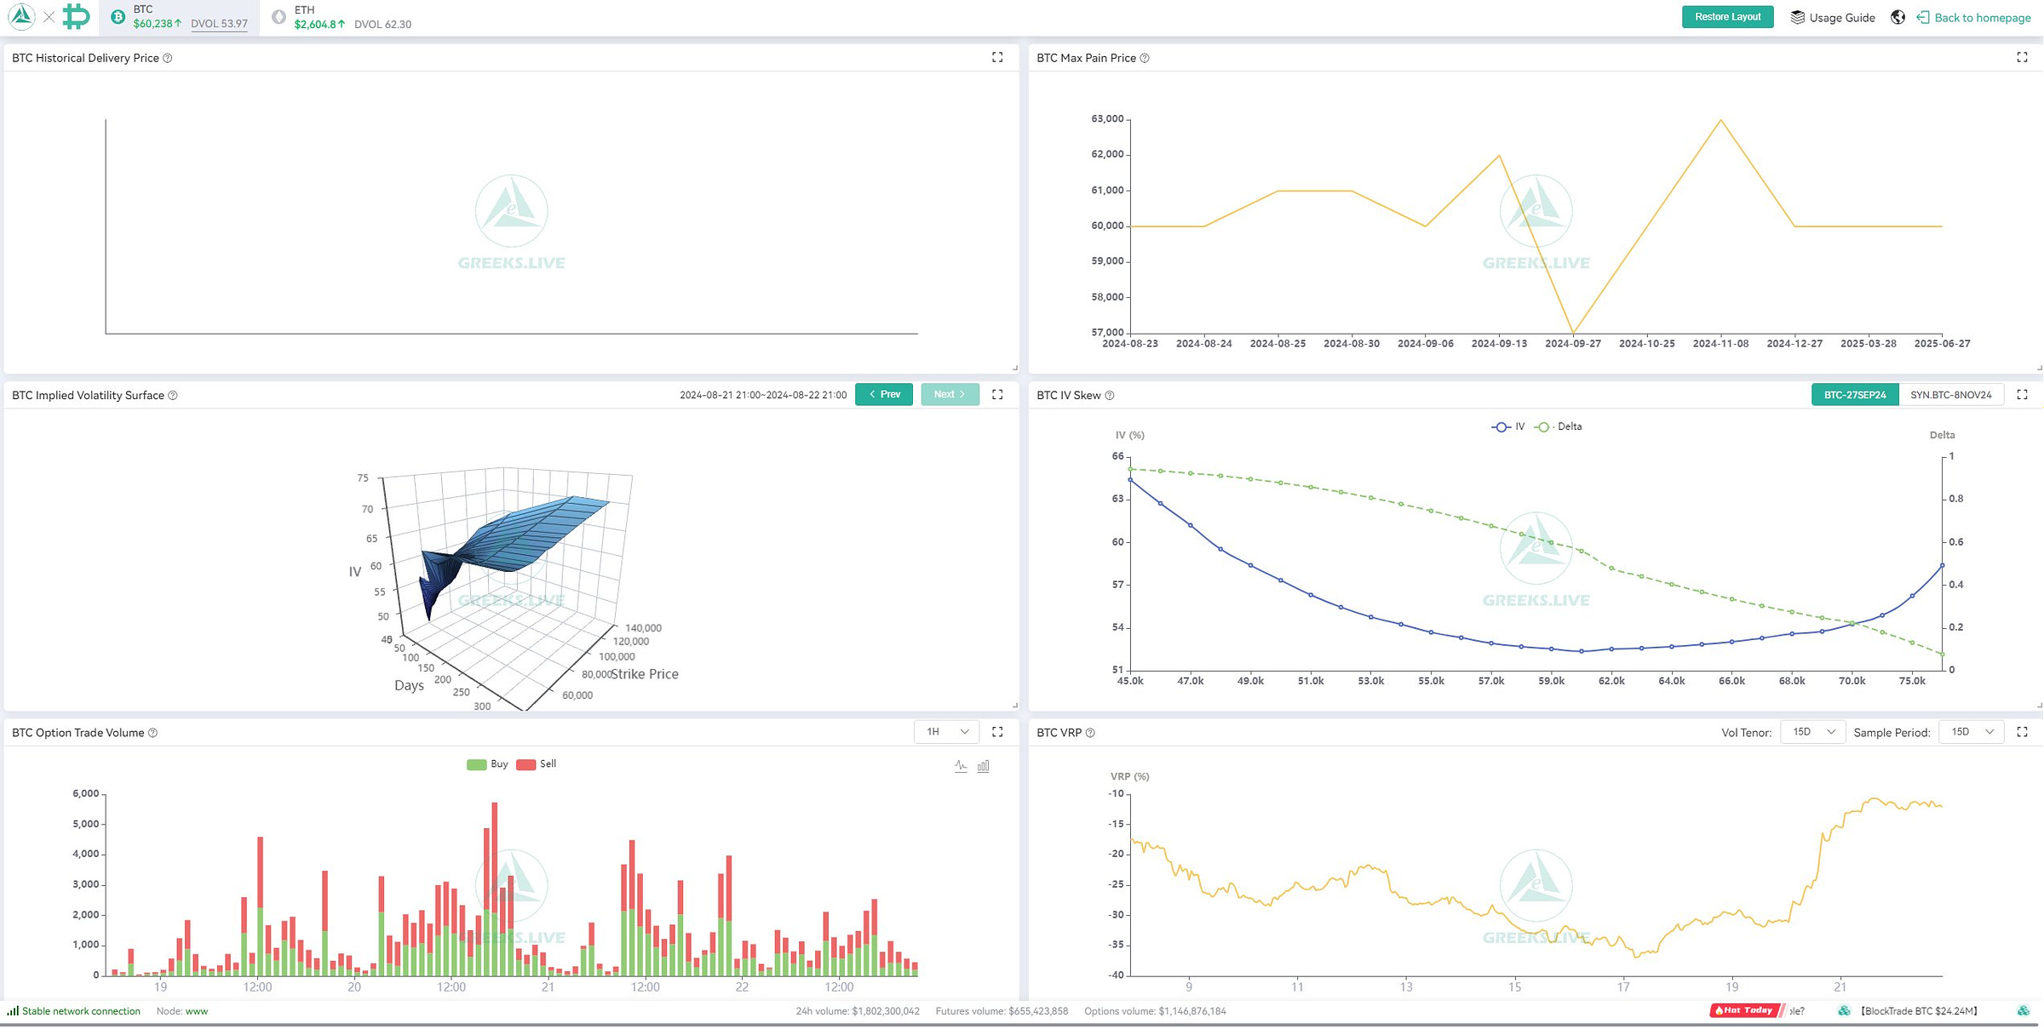Fullscreen the BTC VRP panel

click(x=2022, y=731)
